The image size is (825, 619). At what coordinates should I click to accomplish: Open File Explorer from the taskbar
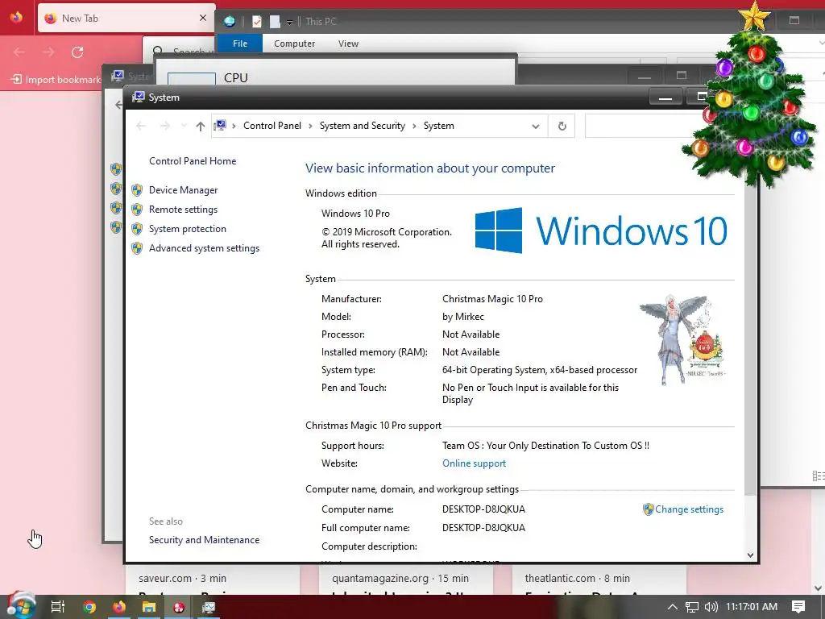point(149,607)
